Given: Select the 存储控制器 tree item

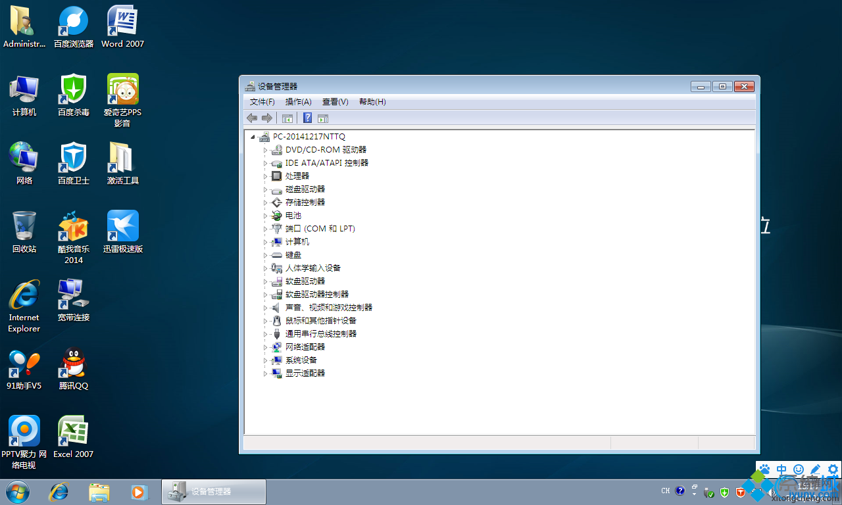Looking at the screenshot, I should (305, 203).
